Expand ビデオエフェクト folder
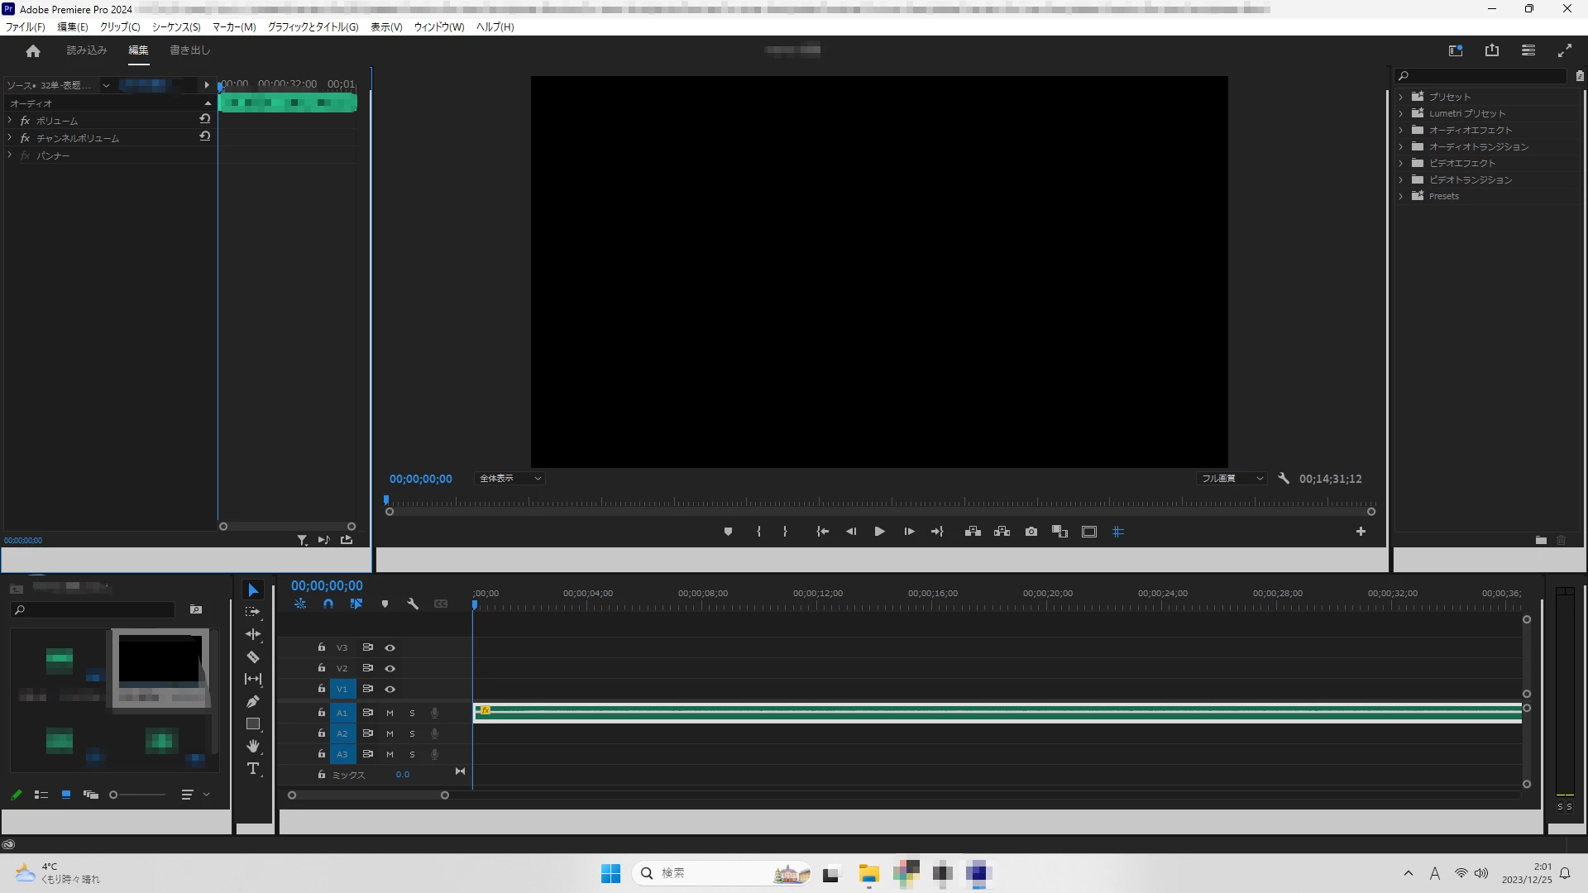This screenshot has width=1588, height=893. [x=1400, y=163]
